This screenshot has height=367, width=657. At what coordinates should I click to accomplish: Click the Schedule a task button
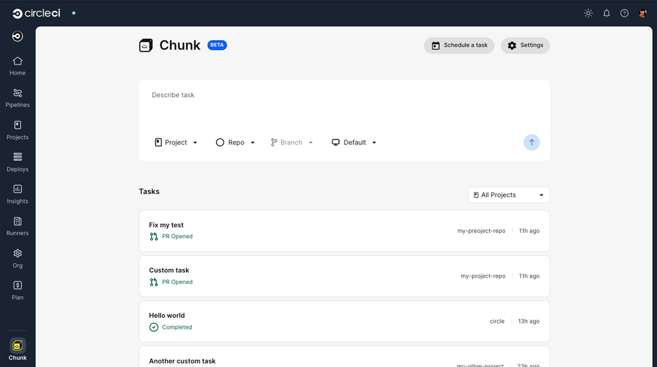pyautogui.click(x=459, y=45)
